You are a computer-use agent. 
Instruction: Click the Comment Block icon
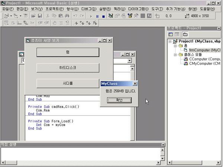tap(61, 23)
